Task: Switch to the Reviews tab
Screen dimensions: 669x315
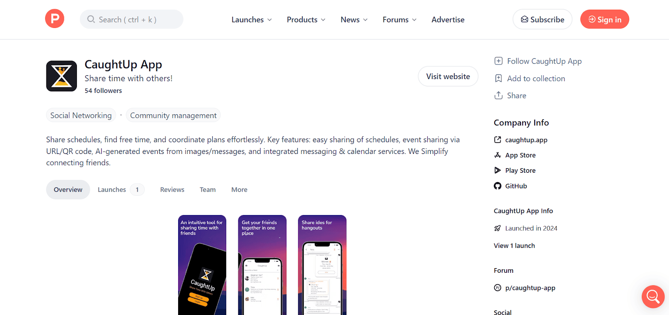Action: click(172, 190)
